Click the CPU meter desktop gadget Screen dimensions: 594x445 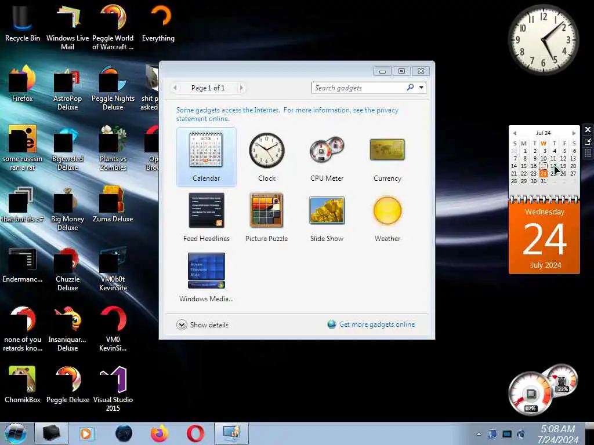click(x=543, y=390)
